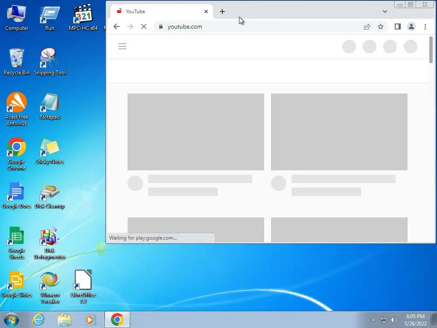Expand the tab search chevron
Viewport: 437px width, 328px height.
385,12
